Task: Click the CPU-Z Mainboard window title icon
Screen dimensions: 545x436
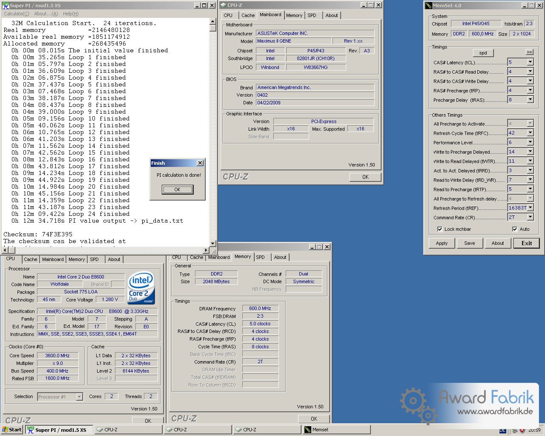Action: [x=223, y=5]
